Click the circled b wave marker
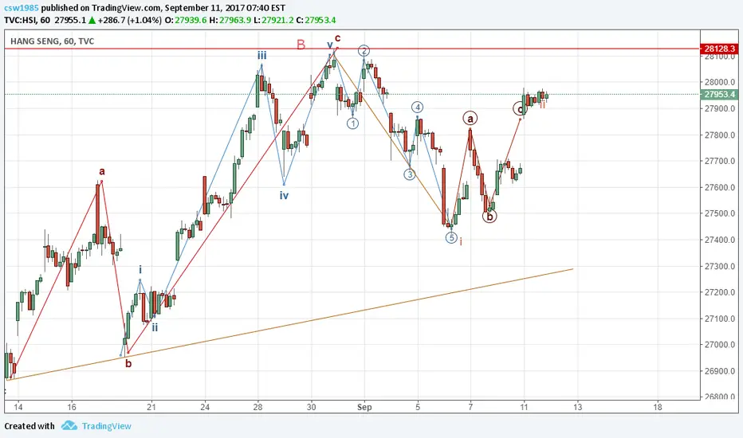743x438 pixels. click(489, 217)
